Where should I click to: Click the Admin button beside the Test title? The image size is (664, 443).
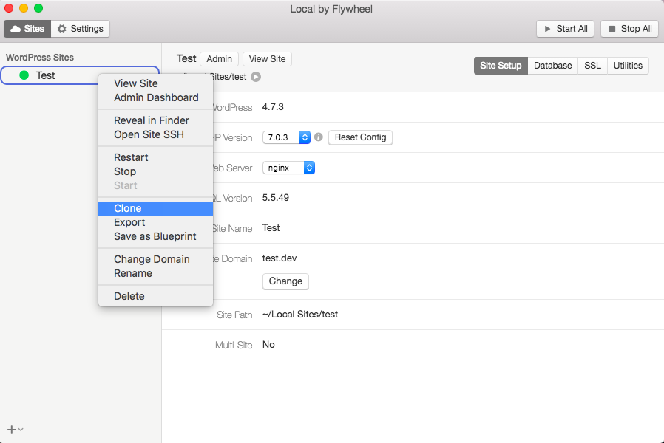pyautogui.click(x=220, y=59)
